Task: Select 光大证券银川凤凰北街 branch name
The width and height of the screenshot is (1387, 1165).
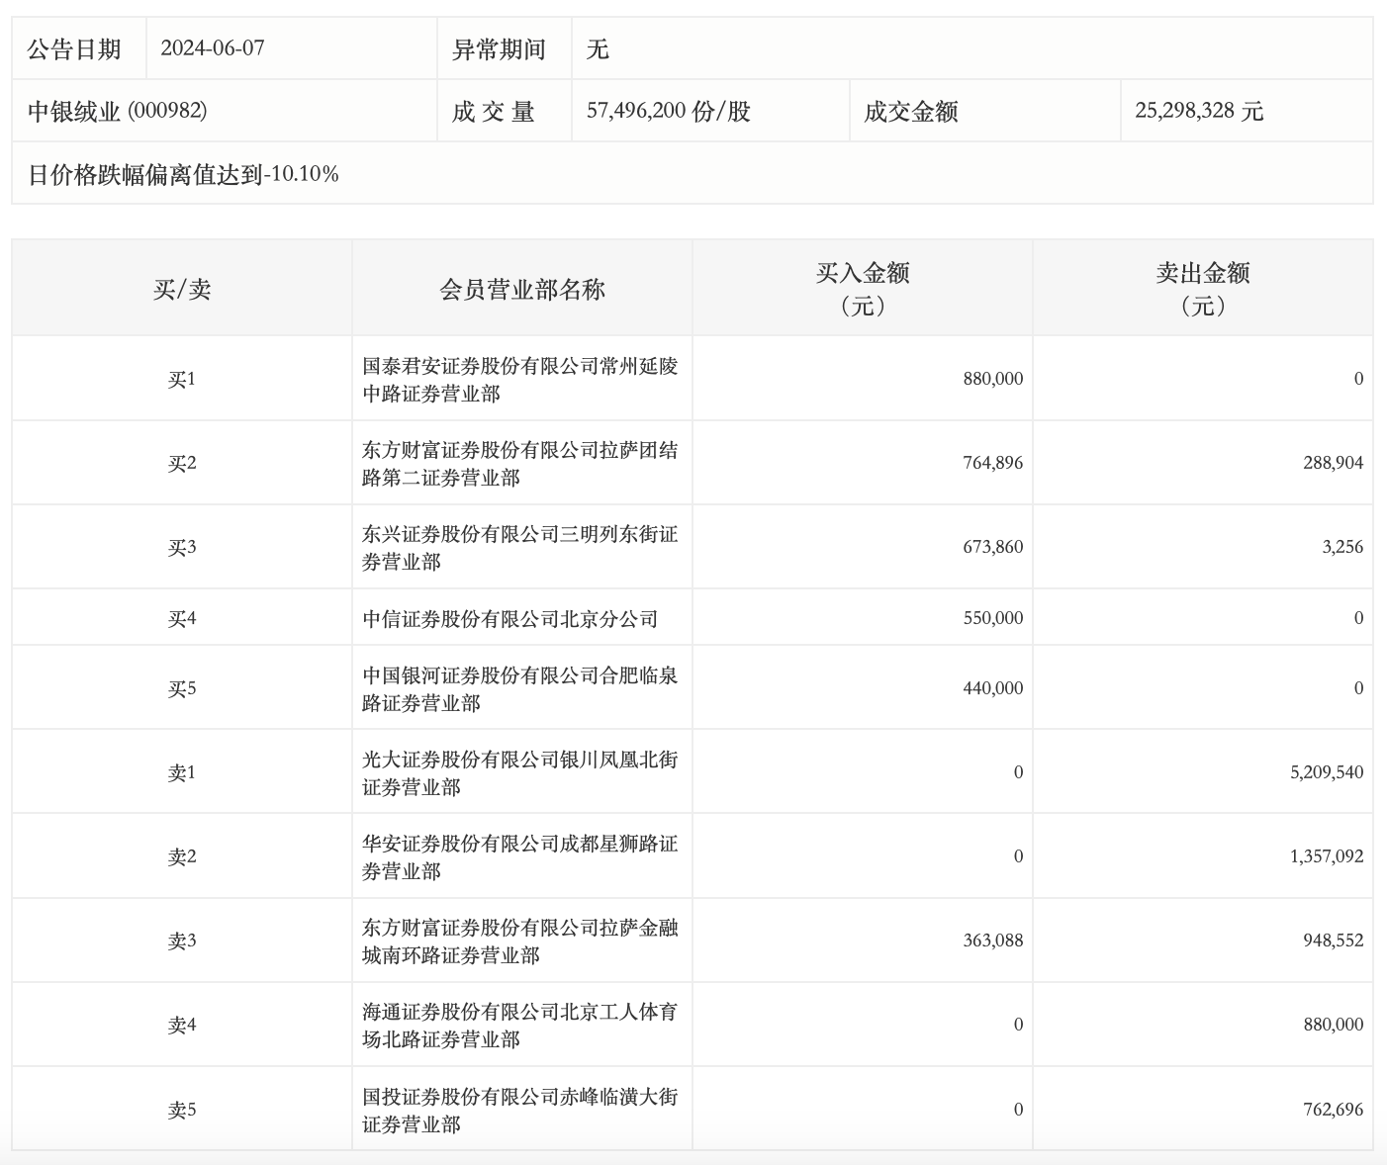Action: click(x=519, y=773)
